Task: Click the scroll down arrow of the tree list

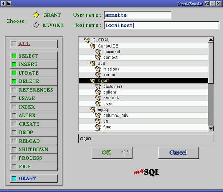Action: tap(211, 128)
